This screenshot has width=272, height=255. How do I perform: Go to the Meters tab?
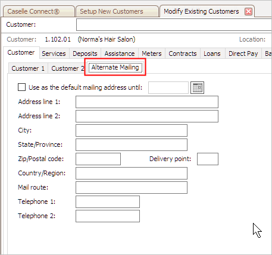[152, 53]
